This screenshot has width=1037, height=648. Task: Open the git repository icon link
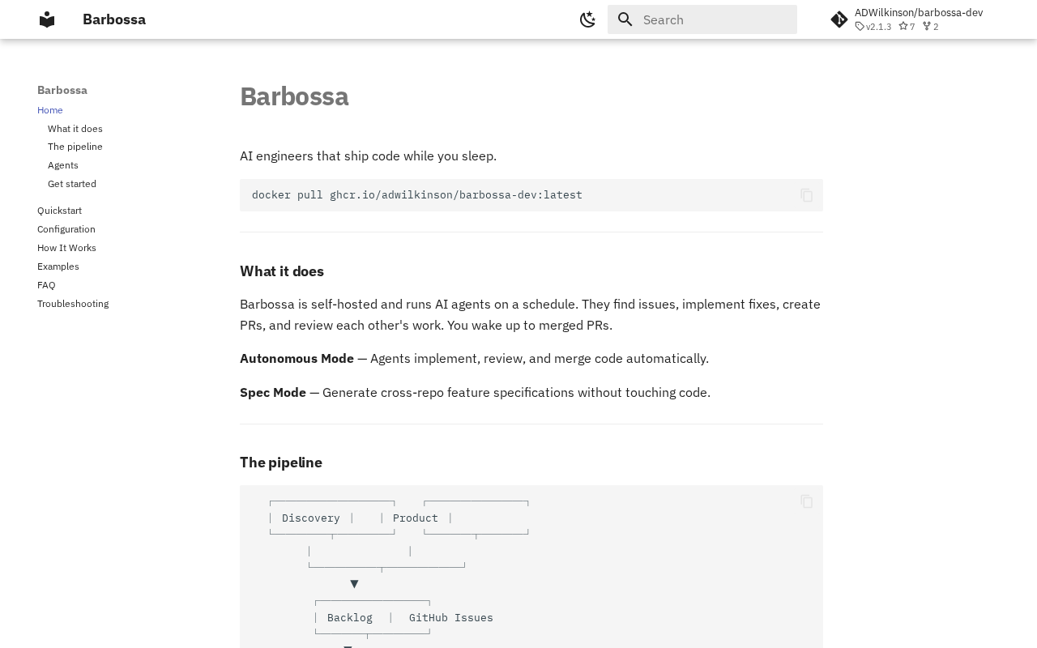coord(839,19)
